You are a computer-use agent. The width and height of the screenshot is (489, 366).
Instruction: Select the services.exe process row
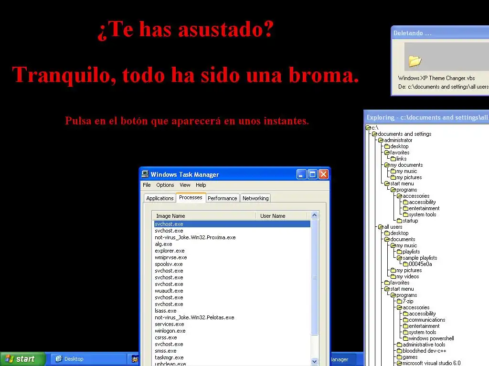point(232,324)
